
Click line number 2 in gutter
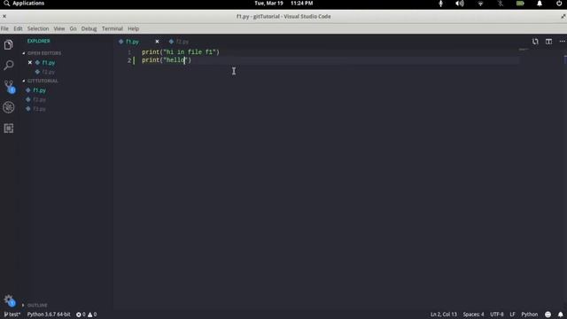point(129,60)
